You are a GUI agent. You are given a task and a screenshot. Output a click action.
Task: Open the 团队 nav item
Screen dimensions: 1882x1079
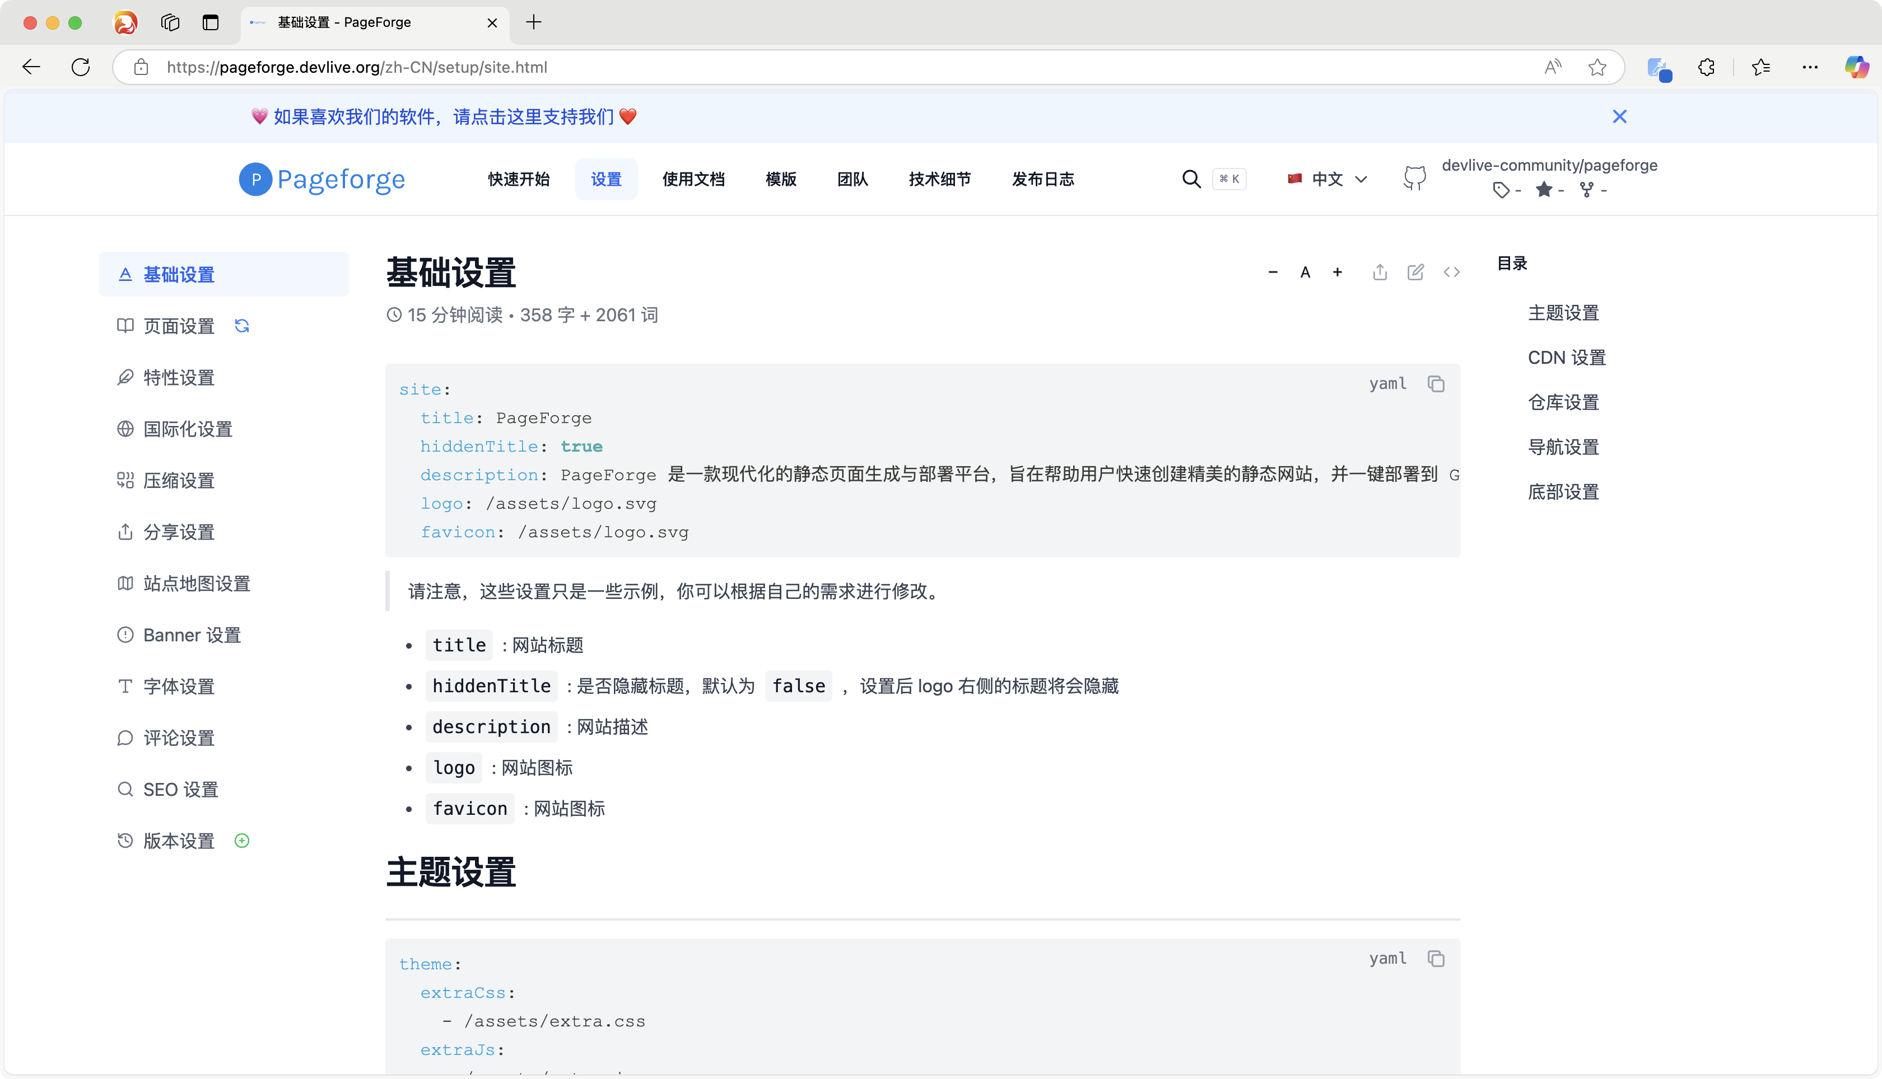tap(853, 179)
